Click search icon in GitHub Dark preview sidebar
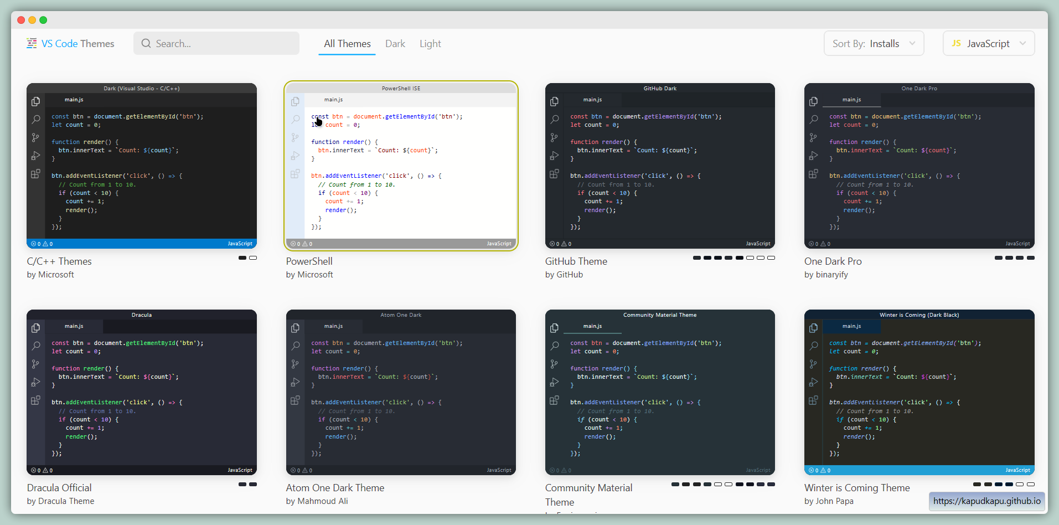The width and height of the screenshot is (1059, 525). [554, 119]
